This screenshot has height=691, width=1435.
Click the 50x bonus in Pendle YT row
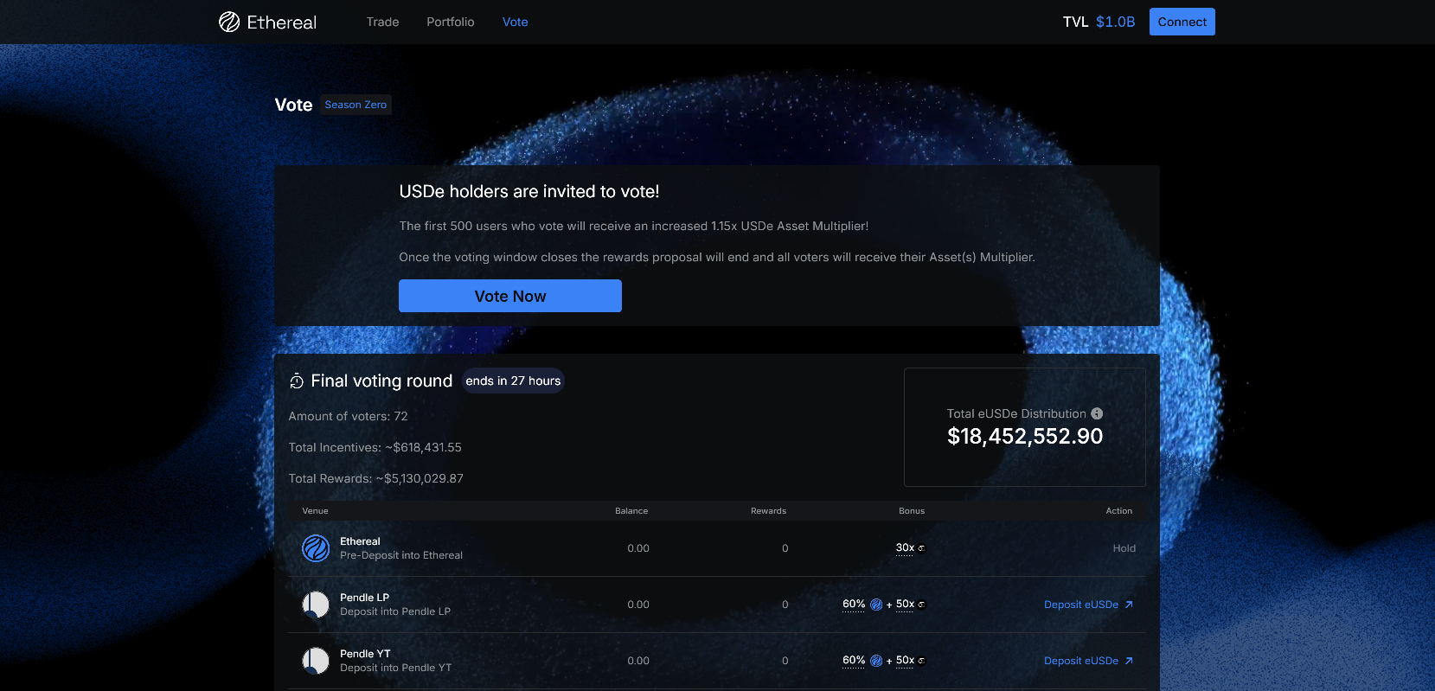pos(905,660)
